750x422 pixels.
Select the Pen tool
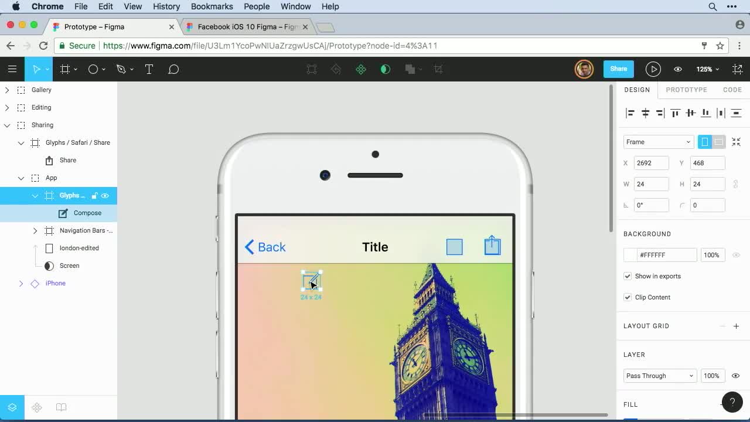click(121, 69)
